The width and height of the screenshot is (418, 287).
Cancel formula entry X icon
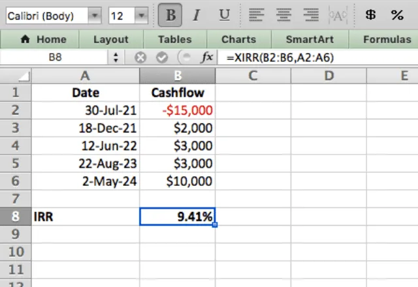pyautogui.click(x=140, y=57)
